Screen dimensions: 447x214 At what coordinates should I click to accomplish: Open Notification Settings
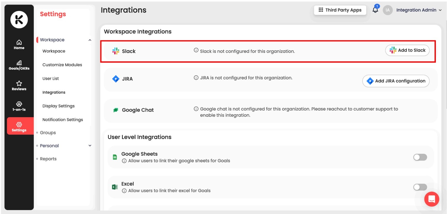(x=63, y=120)
